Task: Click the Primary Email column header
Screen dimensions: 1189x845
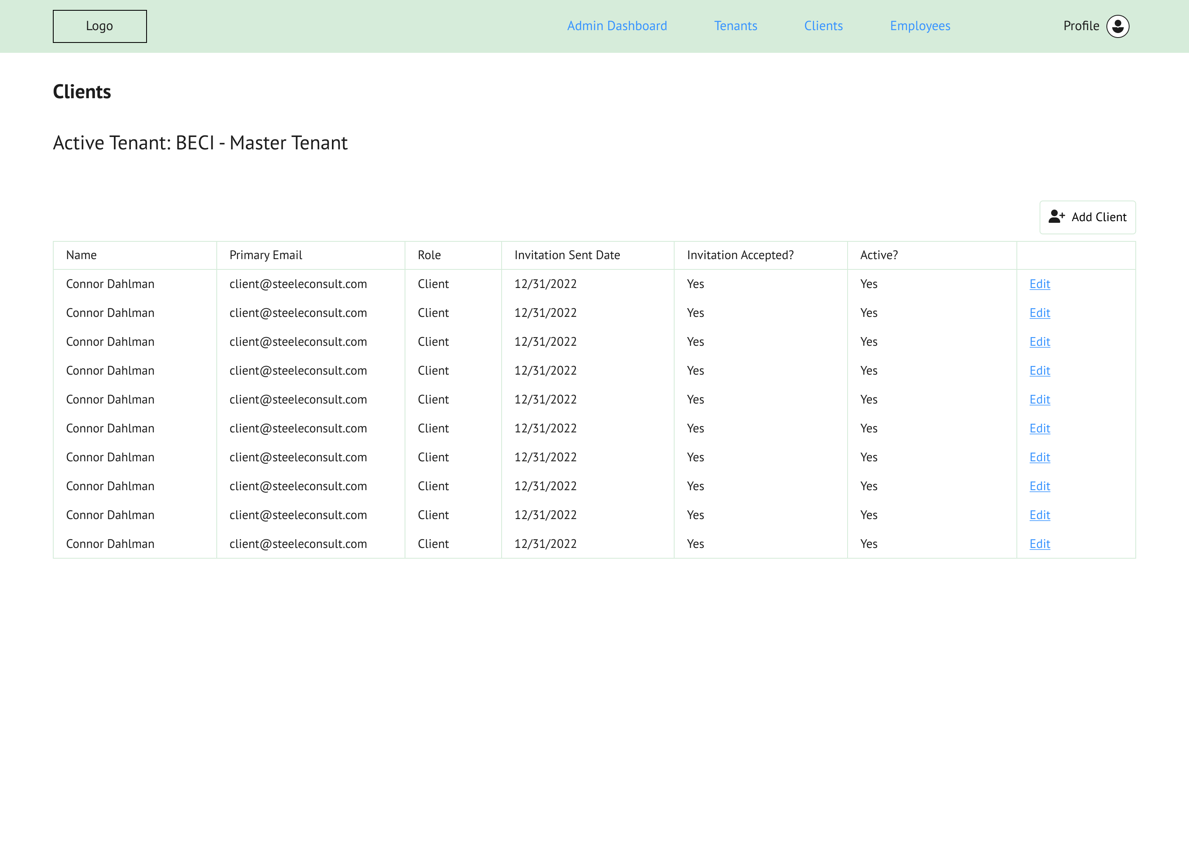Action: point(265,255)
